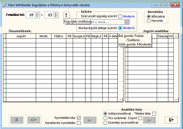This screenshot has height=129, width=183.
Task: Select the Havonta rounding option
Action: [149, 21]
